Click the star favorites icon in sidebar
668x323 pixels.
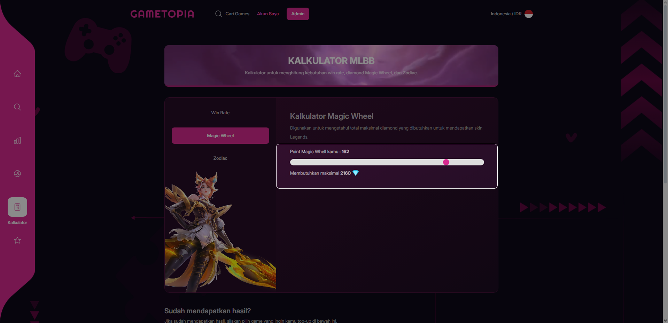coord(17,240)
